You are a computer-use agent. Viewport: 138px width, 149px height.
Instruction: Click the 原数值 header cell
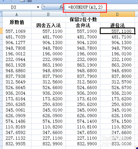pos(17,22)
